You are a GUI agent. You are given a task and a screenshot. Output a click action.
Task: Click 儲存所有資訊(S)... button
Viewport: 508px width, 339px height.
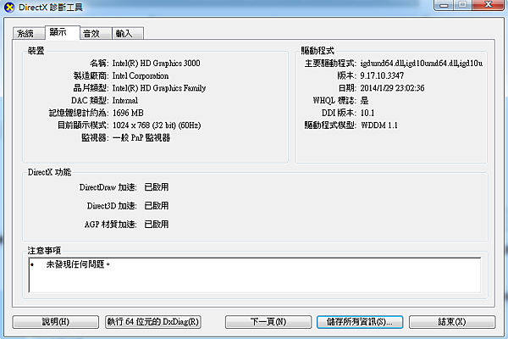pos(360,322)
